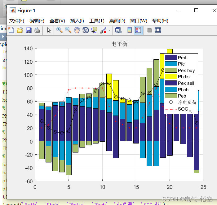The image size is (217, 205).
Task: Toggle the Insert Legend button
Action: tap(138, 30)
